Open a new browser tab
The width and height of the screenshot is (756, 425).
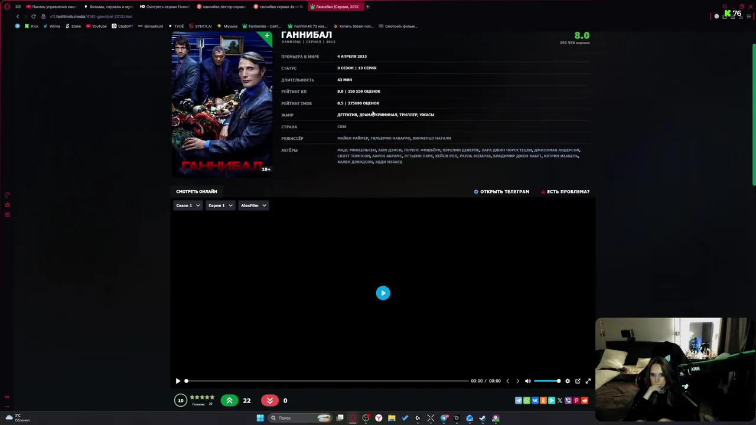(367, 6)
